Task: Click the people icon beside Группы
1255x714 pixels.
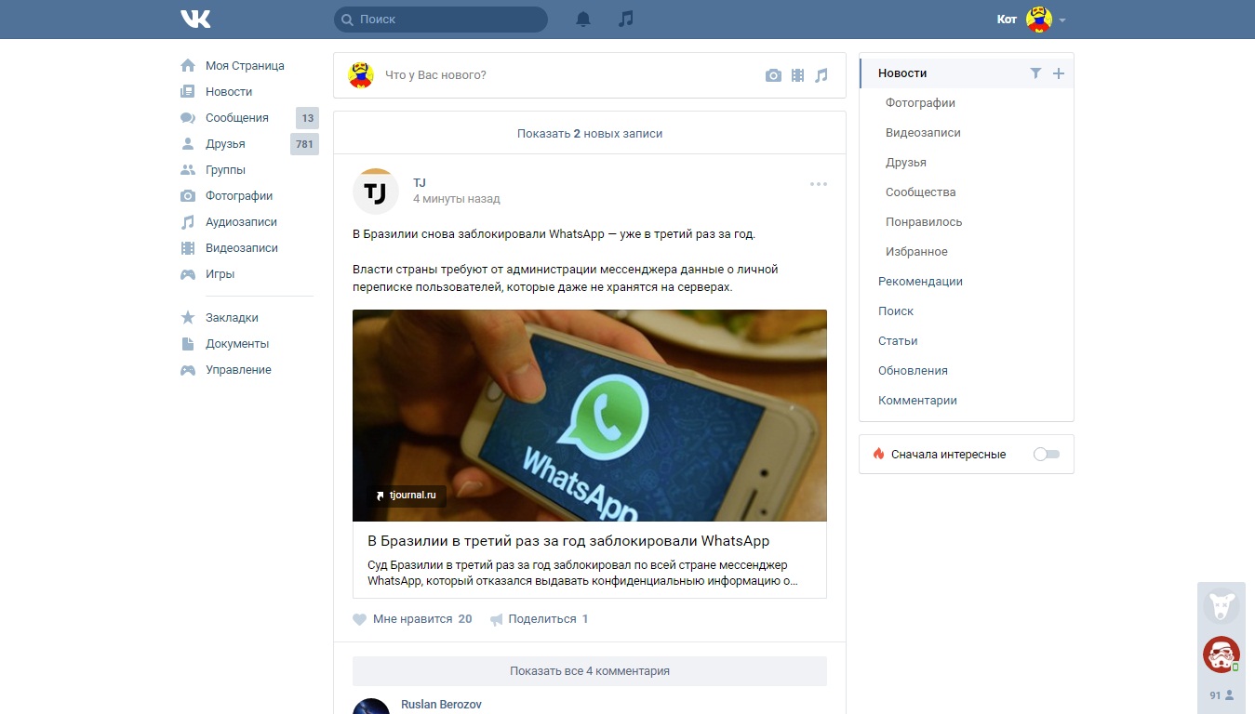Action: coord(188,170)
